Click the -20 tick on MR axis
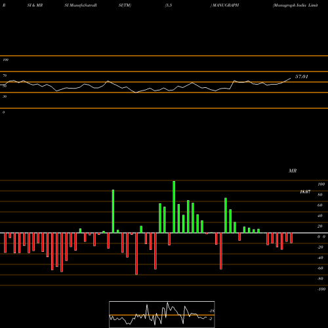 pyautogui.click(x=320, y=247)
